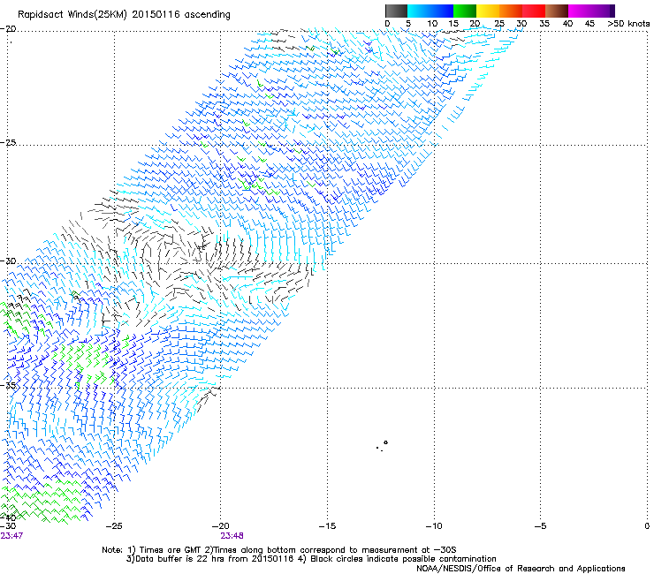Click the '5' label under the color legend
Viewport: 654px width, 574px height.
pyautogui.click(x=408, y=24)
